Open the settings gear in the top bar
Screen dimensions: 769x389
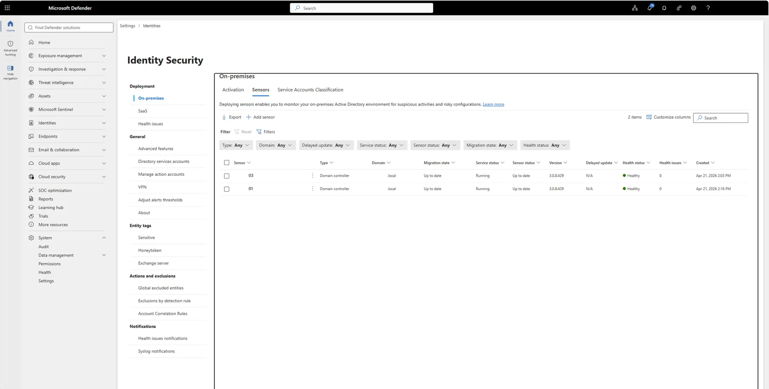point(694,8)
